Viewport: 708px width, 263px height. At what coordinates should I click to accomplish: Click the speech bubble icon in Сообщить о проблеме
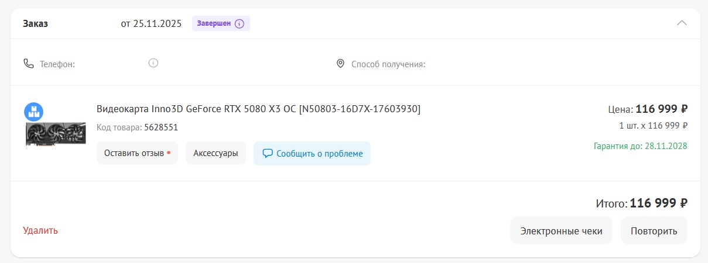pos(268,154)
